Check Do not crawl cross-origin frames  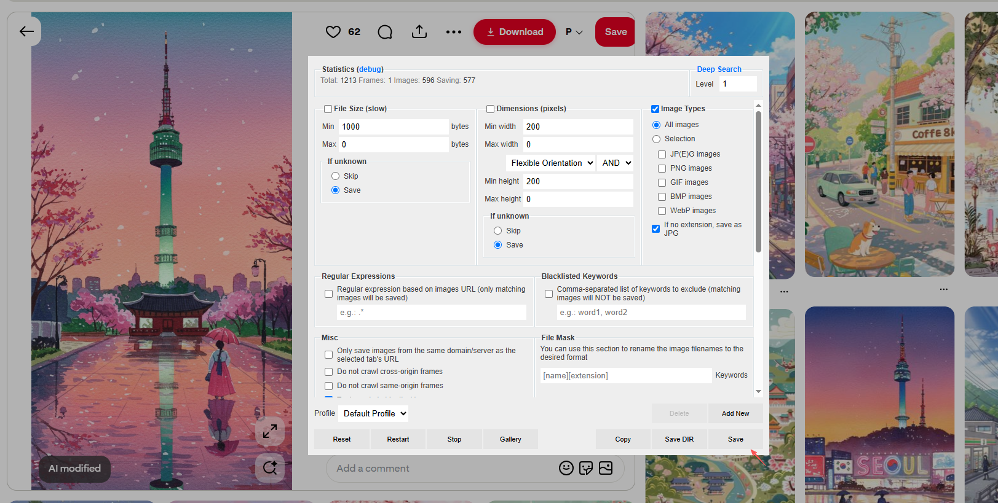point(329,372)
